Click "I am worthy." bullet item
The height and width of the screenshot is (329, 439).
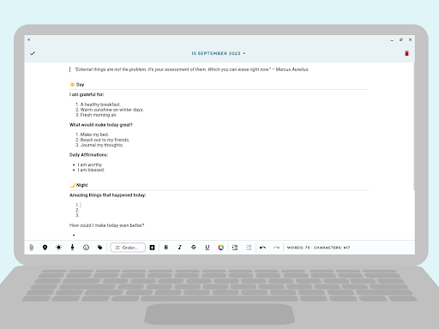pos(90,164)
